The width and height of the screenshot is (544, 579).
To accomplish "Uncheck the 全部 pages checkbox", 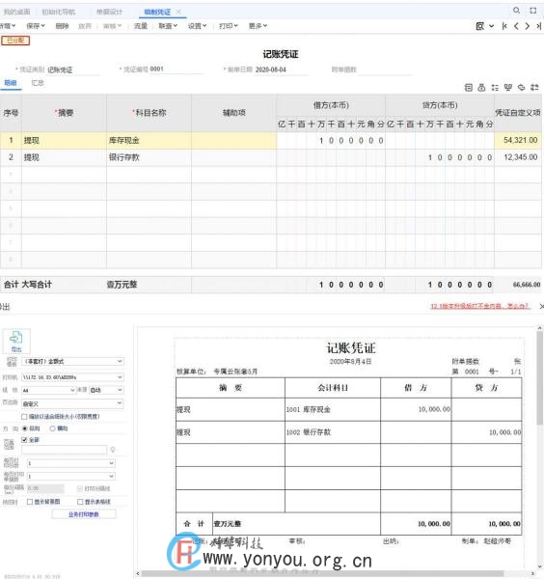I will 25,439.
